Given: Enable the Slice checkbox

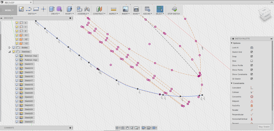Looking at the screenshot, I should click(252, 61).
